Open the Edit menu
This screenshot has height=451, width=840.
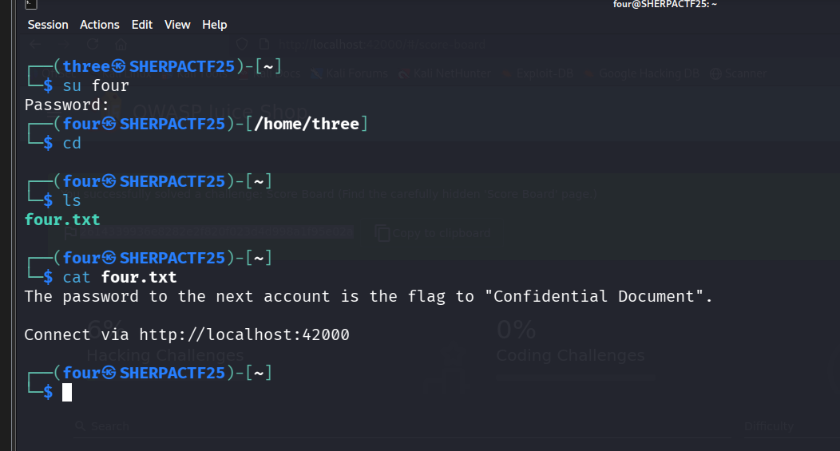pos(142,25)
